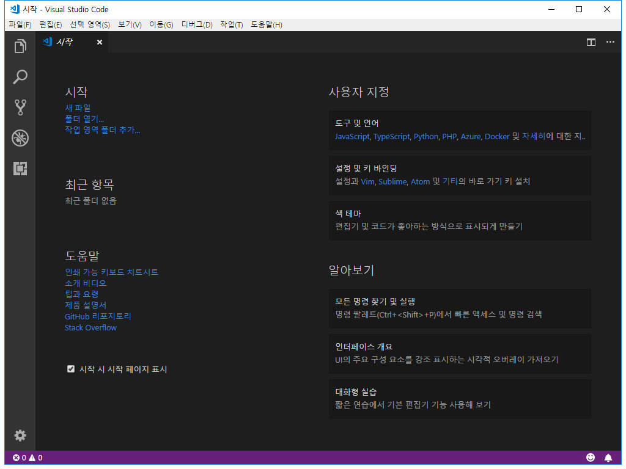The height and width of the screenshot is (469, 626).
Task: Open the 모든 명령 찾기 및 실행 card
Action: (x=460, y=308)
